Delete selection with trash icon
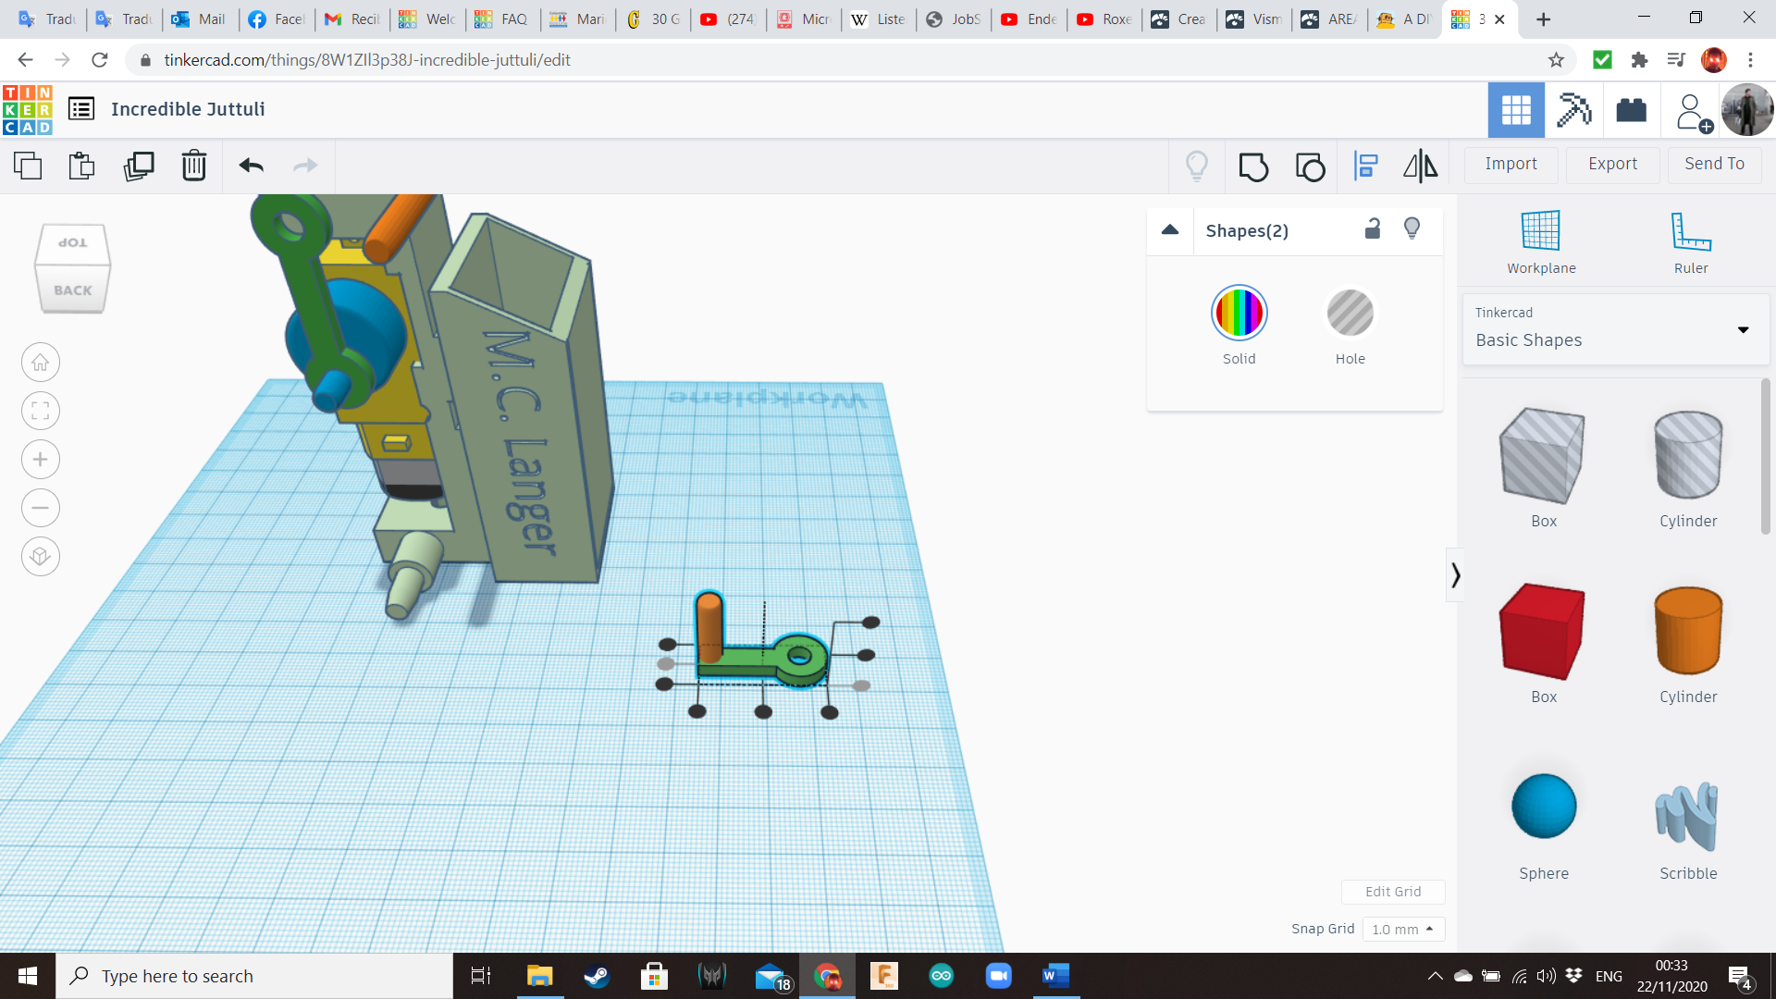Viewport: 1776px width, 999px height. coord(194,166)
